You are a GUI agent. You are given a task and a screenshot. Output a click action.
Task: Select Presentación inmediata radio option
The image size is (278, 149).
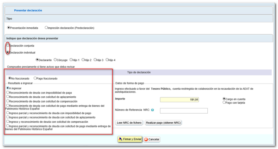(x=9, y=27)
